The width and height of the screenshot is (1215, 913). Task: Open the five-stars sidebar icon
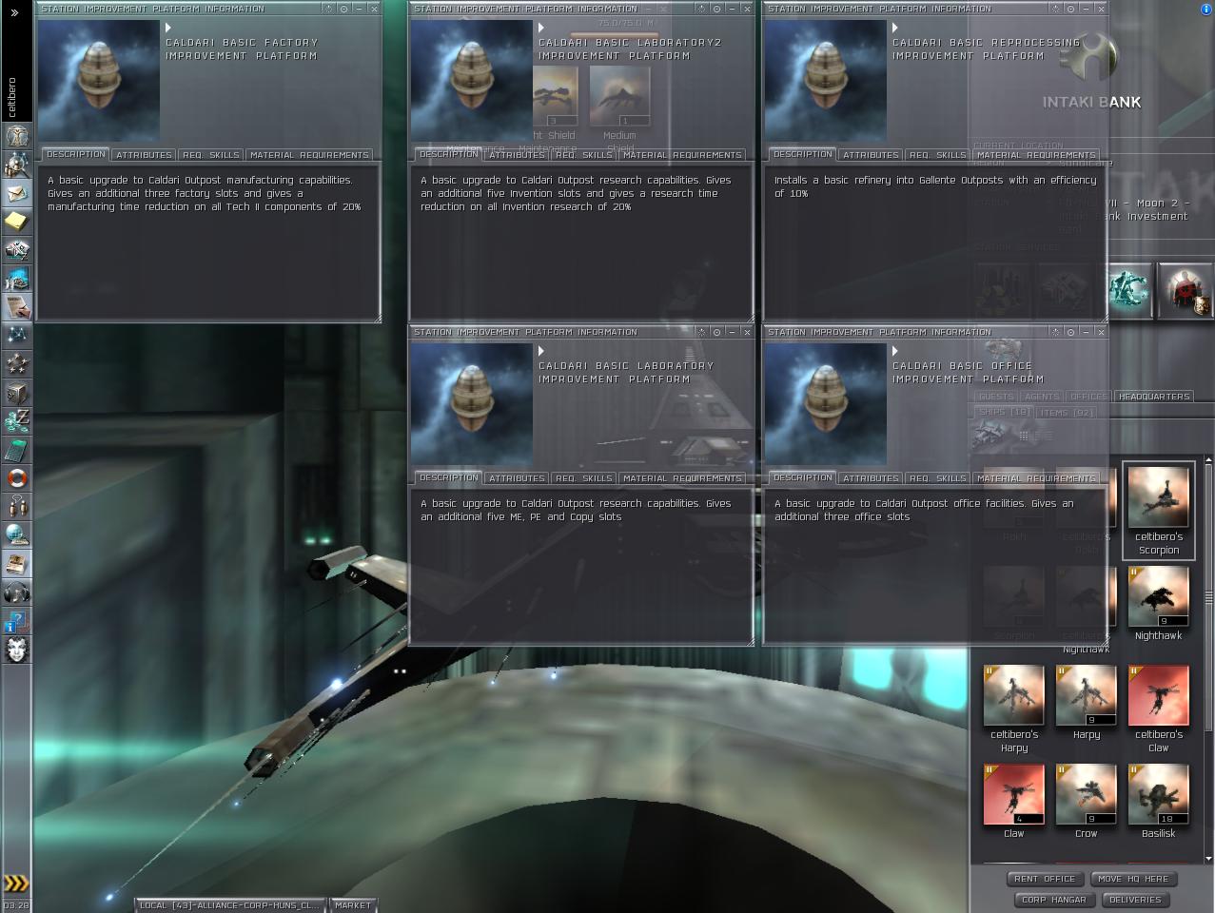point(16,364)
